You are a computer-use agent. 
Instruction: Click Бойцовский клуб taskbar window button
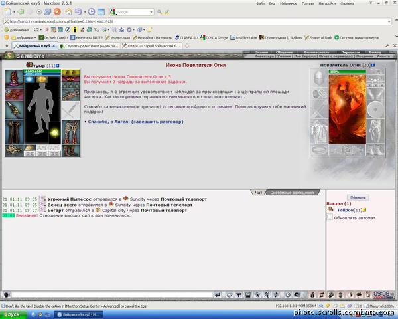click(79, 314)
